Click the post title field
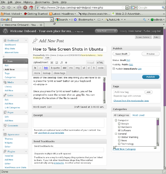The width and height of the screenshot is (166, 174). pos(69,49)
